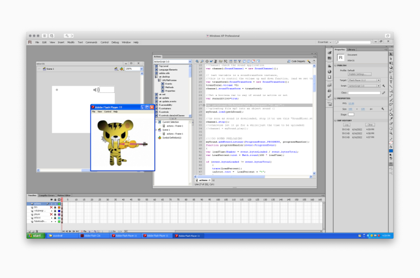Viewport: 420px width, 278px height.
Task: Select the Subselection tool
Action: coord(391,59)
